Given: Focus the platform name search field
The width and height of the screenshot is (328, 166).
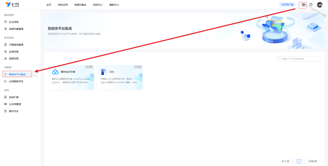Looking at the screenshot, I should [300, 59].
